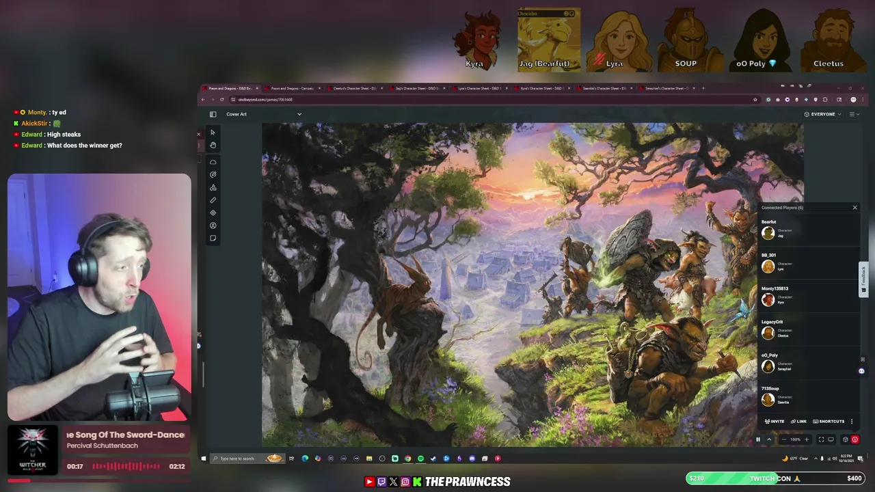Click the LINK button
875x492 pixels.
pyautogui.click(x=799, y=421)
